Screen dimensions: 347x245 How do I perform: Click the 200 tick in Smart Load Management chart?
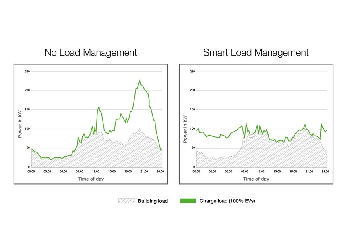192,90
